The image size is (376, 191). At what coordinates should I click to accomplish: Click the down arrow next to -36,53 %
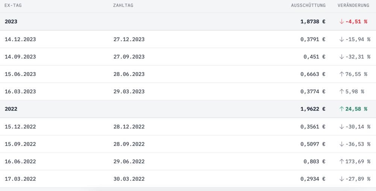coord(341,144)
